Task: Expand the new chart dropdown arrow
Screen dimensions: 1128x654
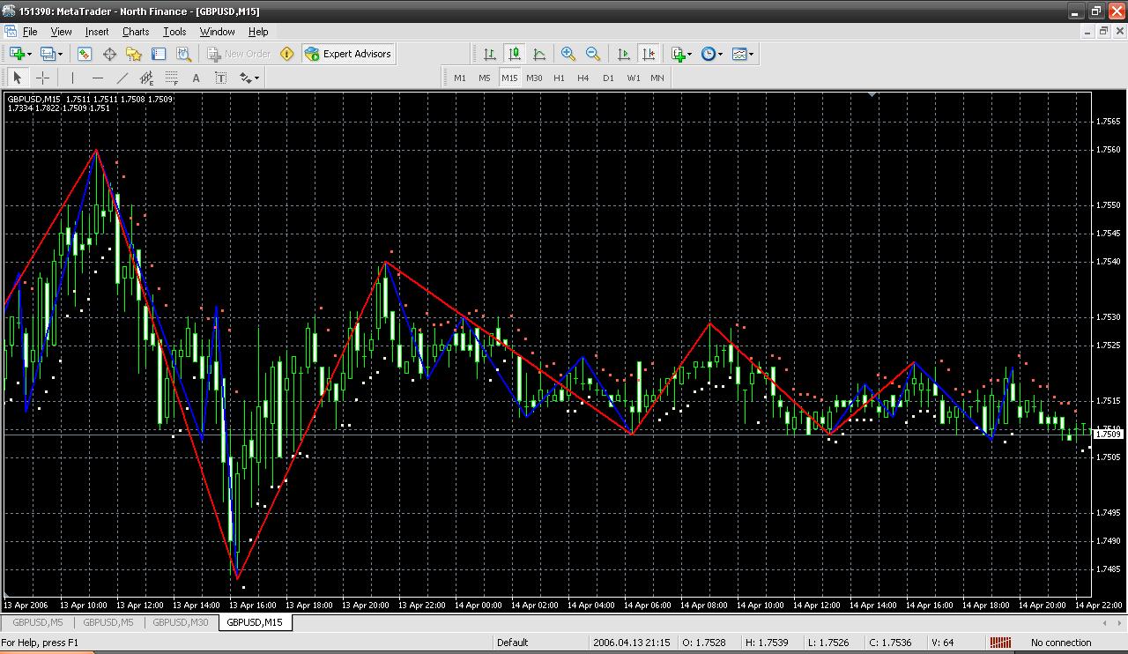Action: [31, 54]
